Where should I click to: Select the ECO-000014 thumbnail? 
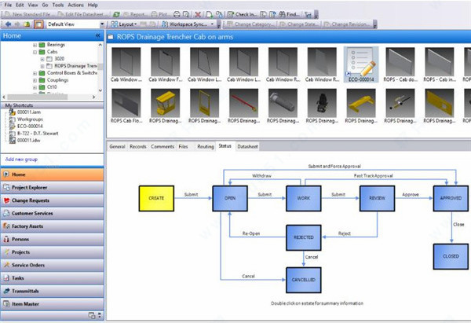[361, 64]
